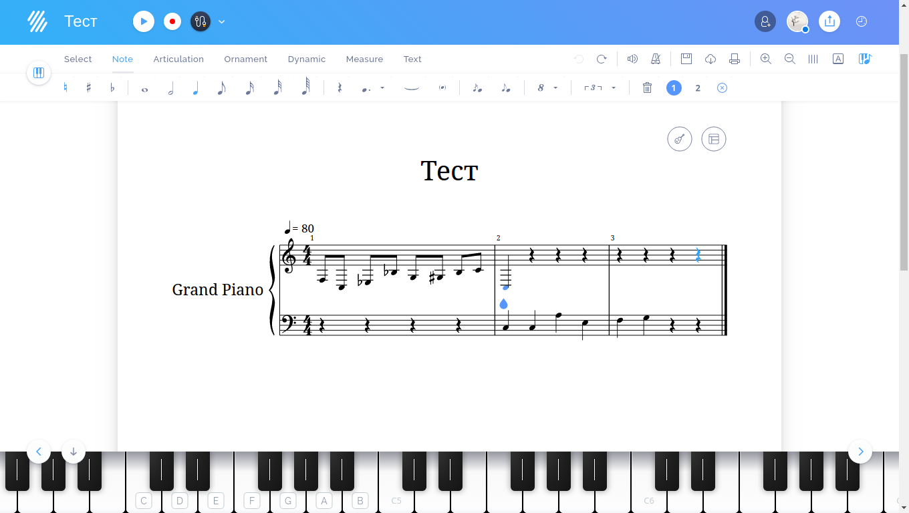The height and width of the screenshot is (513, 909).
Task: Click the share export button
Action: tap(829, 21)
